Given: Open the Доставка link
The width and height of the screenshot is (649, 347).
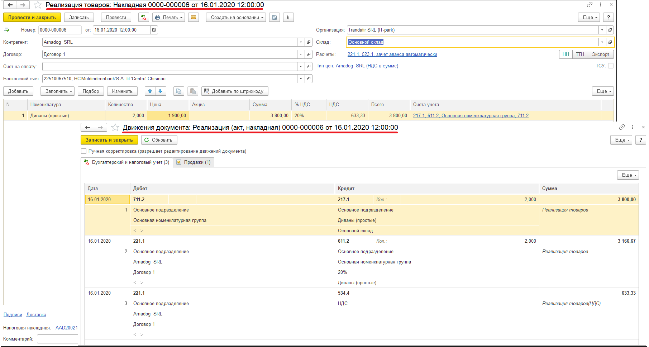Looking at the screenshot, I should point(36,315).
